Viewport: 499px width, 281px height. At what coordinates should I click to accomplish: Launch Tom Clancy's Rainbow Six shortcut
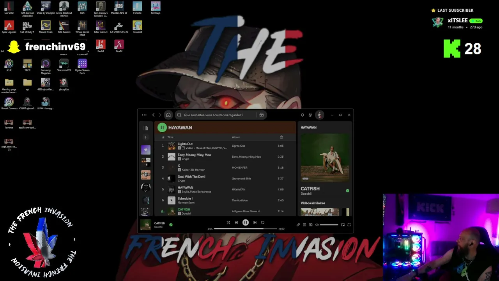pos(101,9)
